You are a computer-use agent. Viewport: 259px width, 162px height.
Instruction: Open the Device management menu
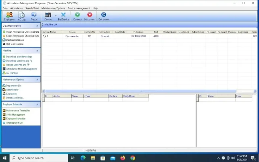pos(79,8)
